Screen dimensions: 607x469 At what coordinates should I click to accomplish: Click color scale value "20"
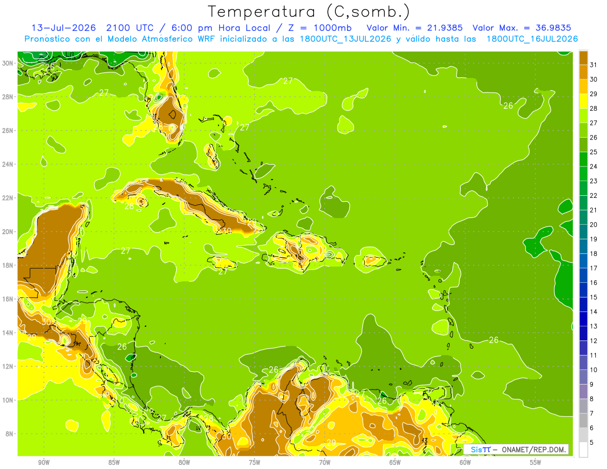click(594, 225)
